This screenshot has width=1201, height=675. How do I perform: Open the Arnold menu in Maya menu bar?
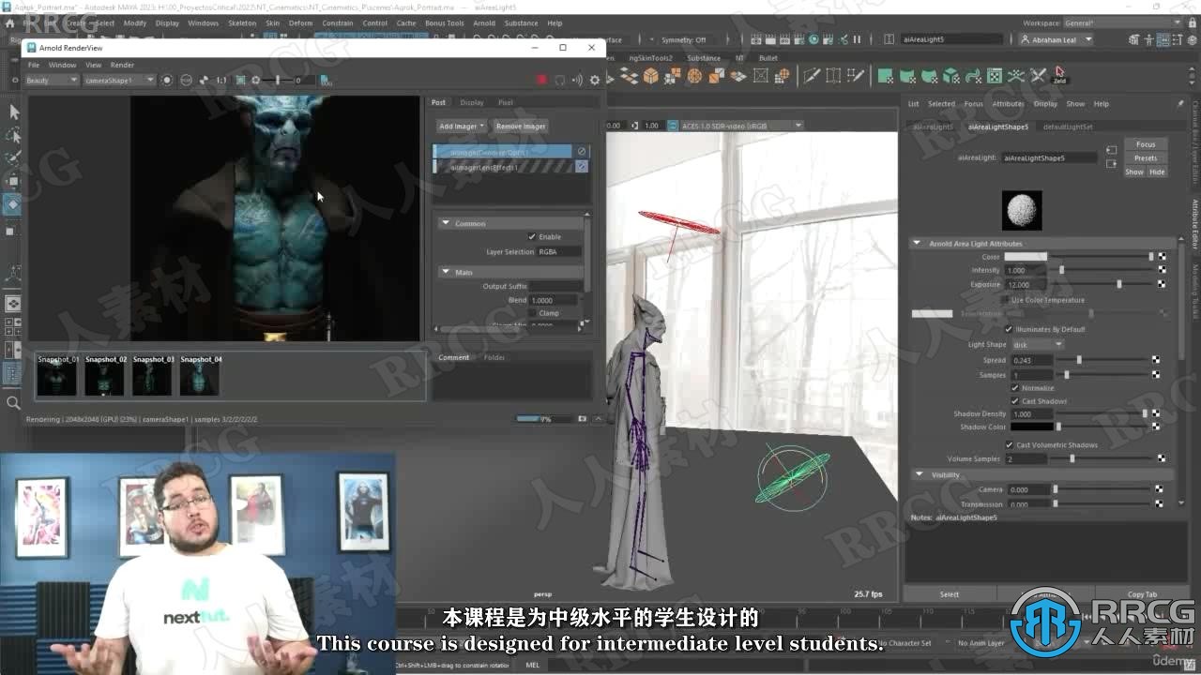point(484,23)
